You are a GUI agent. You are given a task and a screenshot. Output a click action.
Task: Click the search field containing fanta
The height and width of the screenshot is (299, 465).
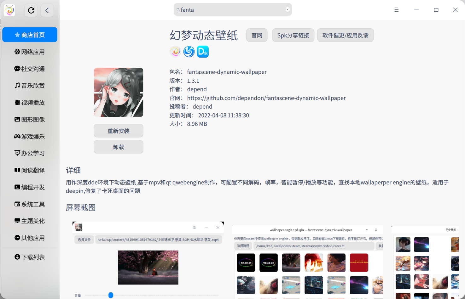(x=232, y=9)
